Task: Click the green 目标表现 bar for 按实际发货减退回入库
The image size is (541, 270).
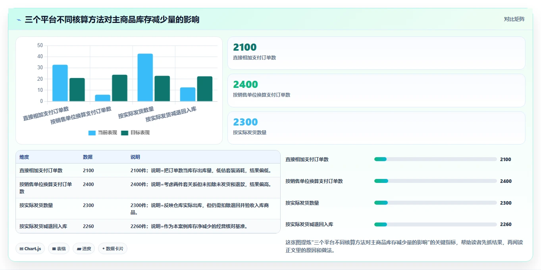Action: (205, 89)
